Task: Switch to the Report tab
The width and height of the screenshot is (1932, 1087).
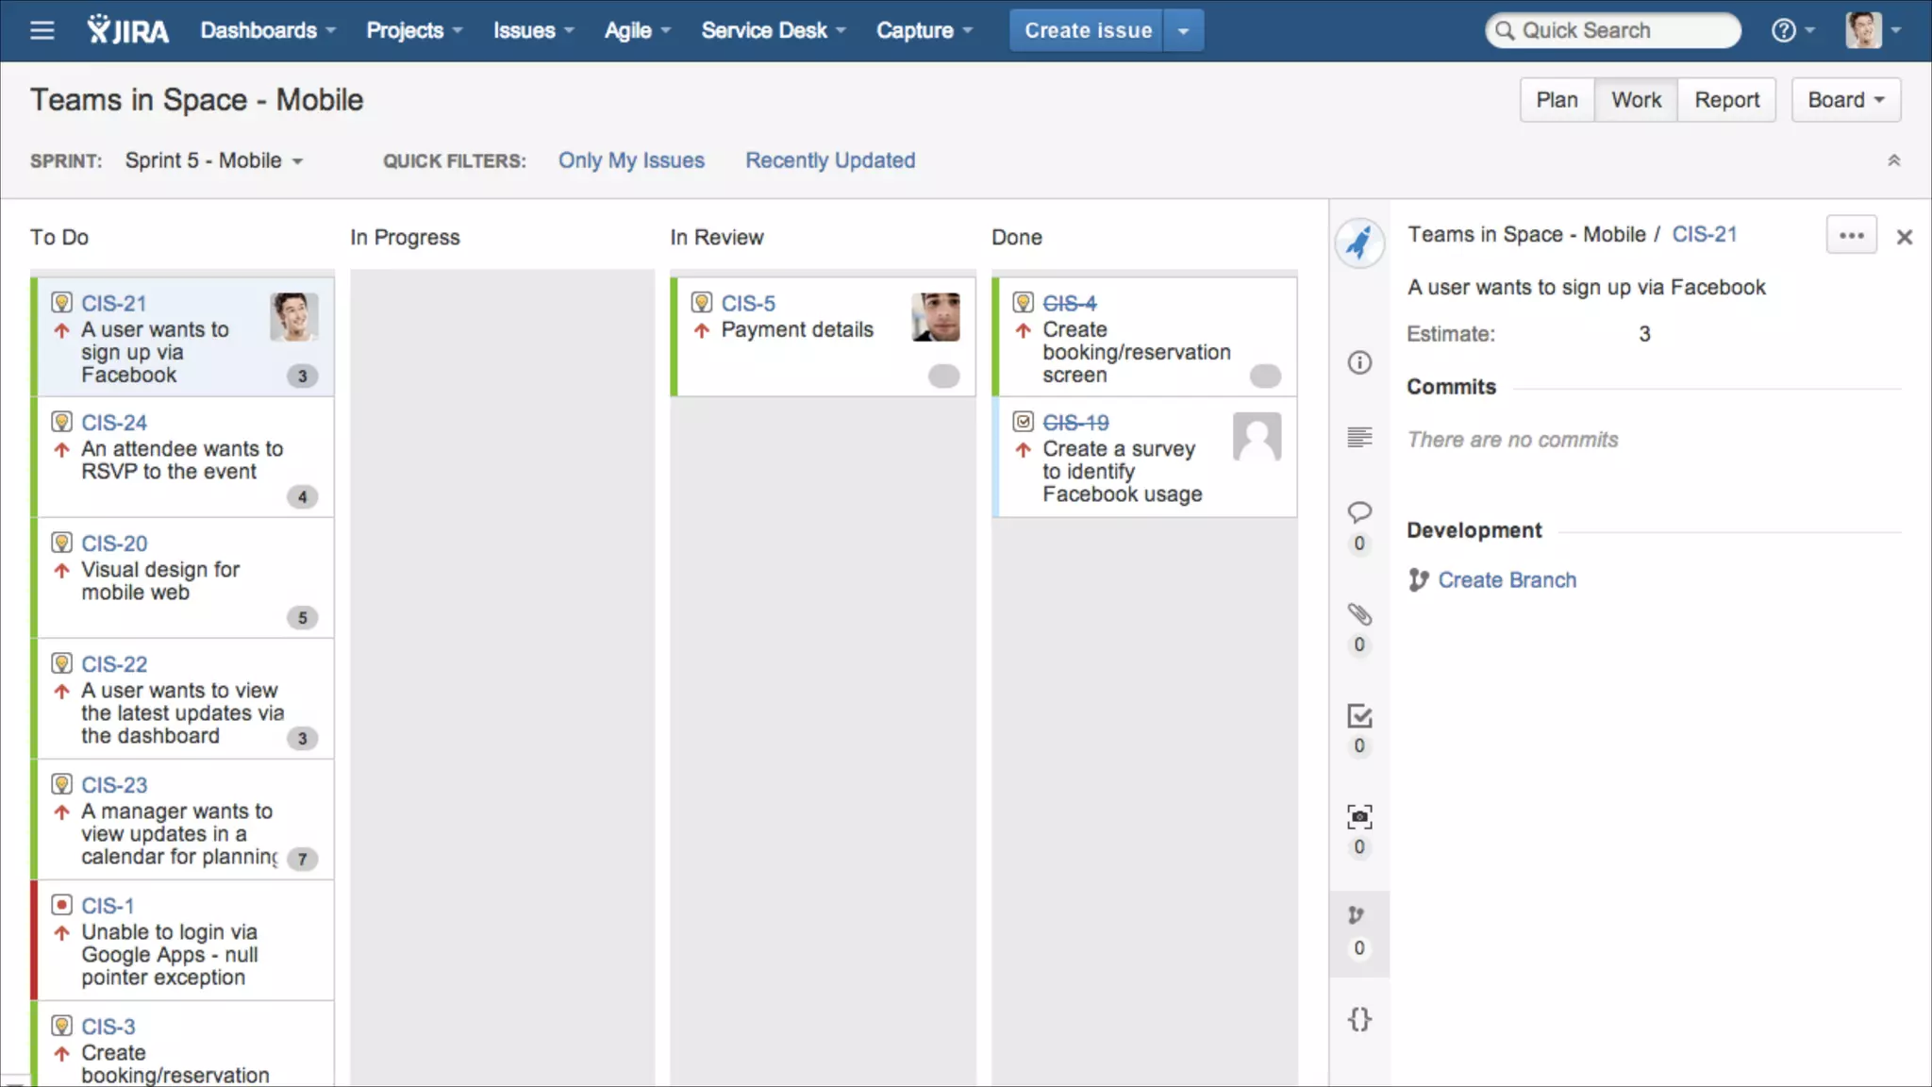Action: click(x=1726, y=100)
